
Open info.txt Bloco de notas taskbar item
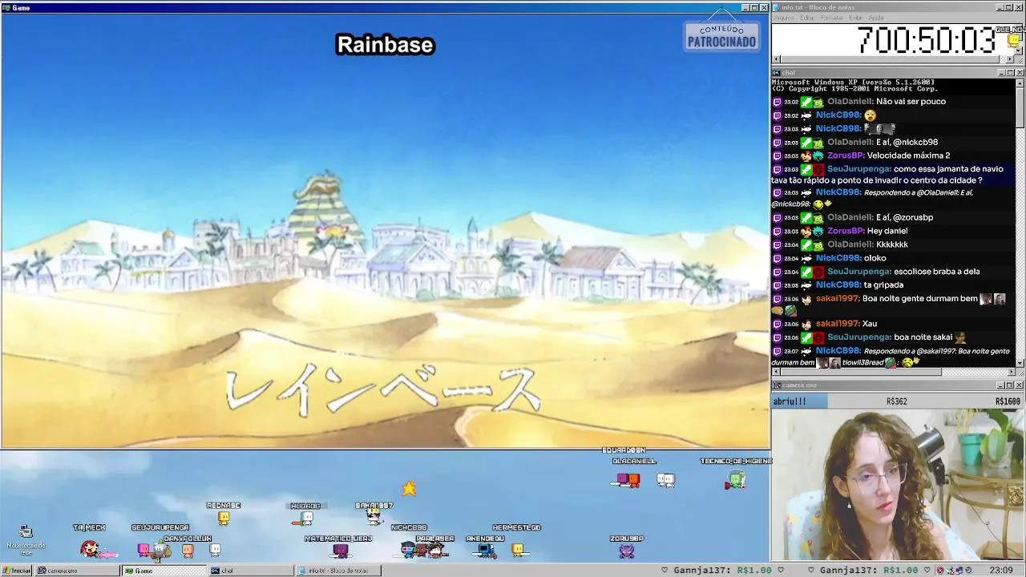338,571
